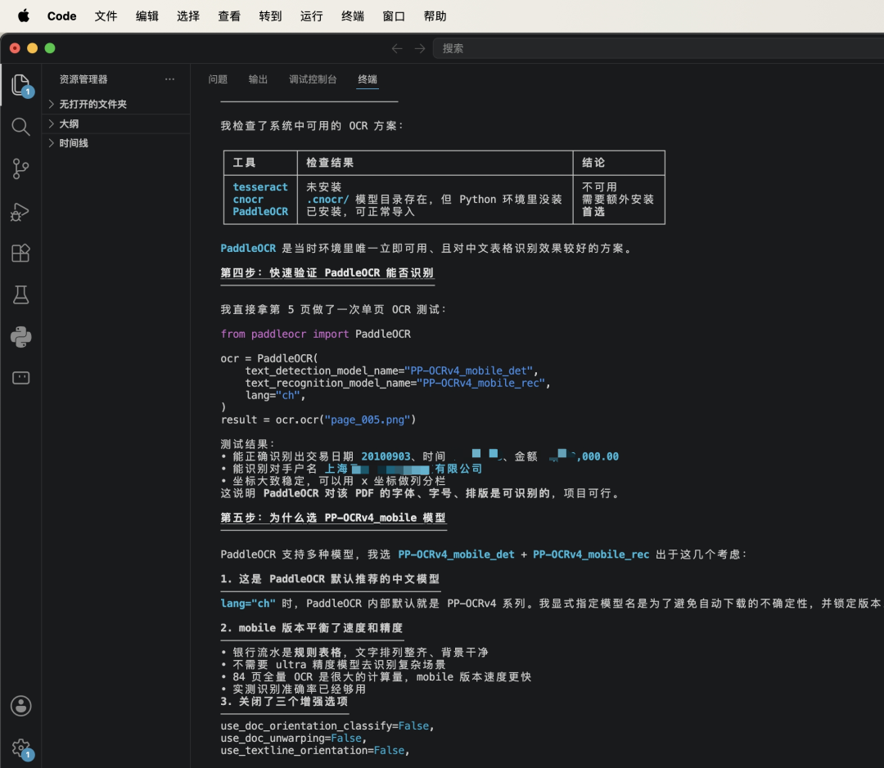Click heading 第四步：快速验证 PaddleOCR 能否识别
Image resolution: width=884 pixels, height=768 pixels.
pos(327,272)
